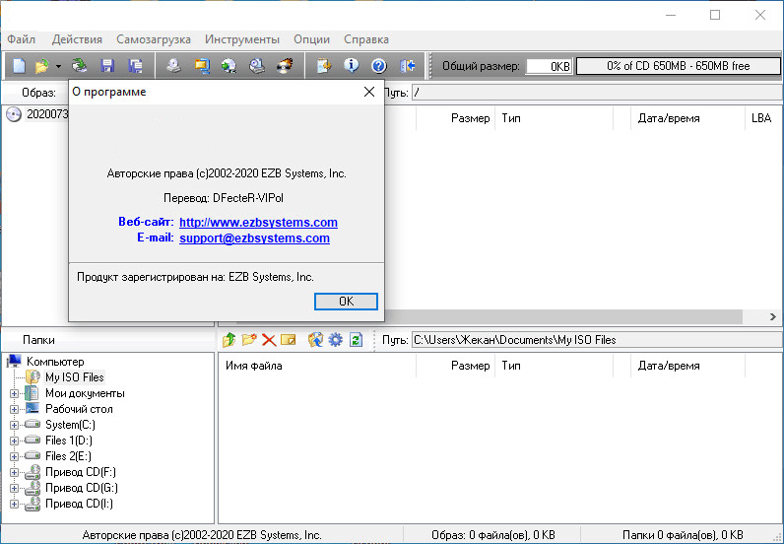Click the gear settings icon in lower toolbar

[x=336, y=340]
